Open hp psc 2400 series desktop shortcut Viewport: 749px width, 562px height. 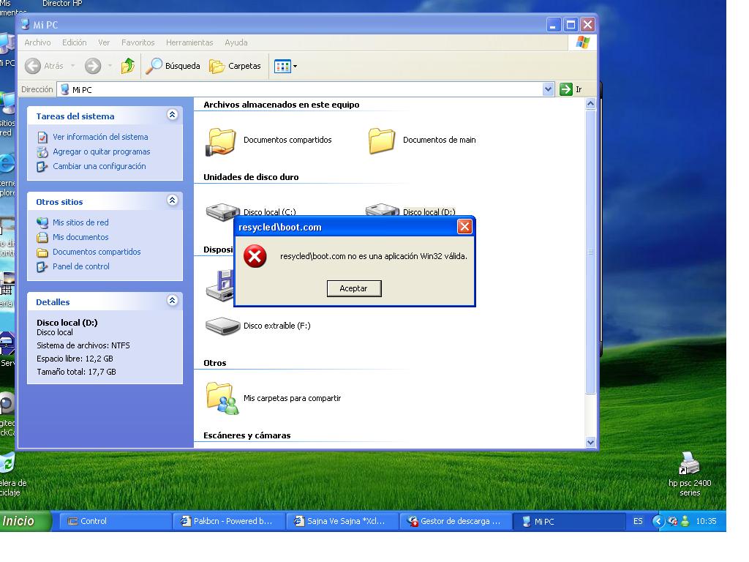coord(689,464)
